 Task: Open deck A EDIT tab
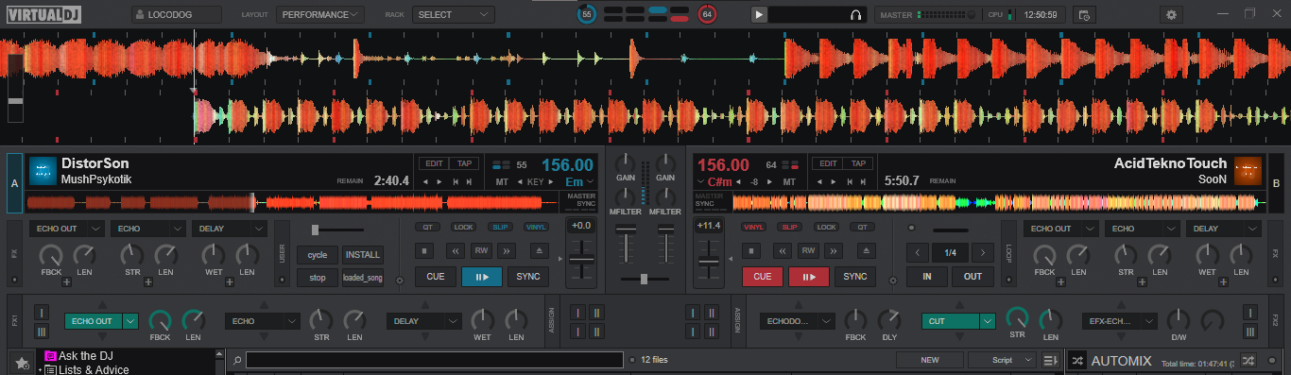coord(434,163)
